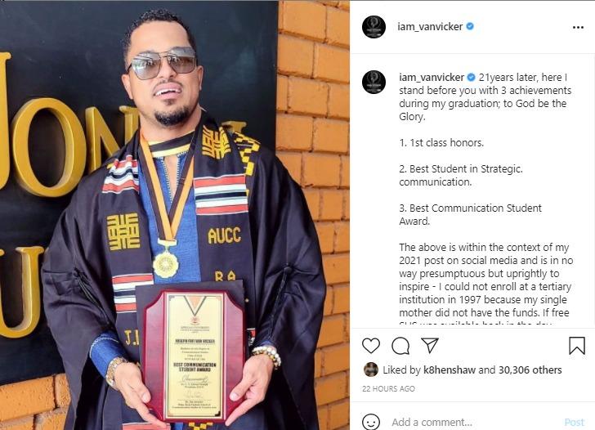Click the graduation photo
Screen dimensions: 595x430
click(175, 215)
